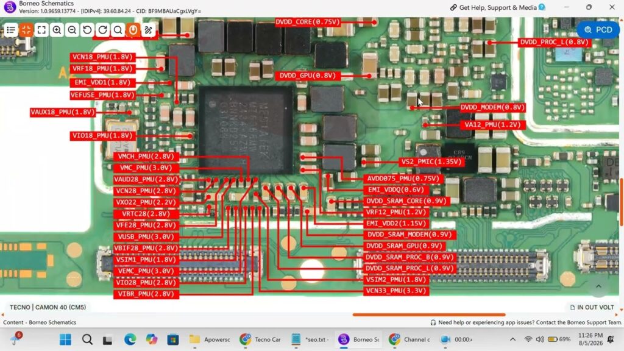Click the EMI_VDD2(1.15V) label
Image resolution: width=624 pixels, height=351 pixels.
click(396, 223)
